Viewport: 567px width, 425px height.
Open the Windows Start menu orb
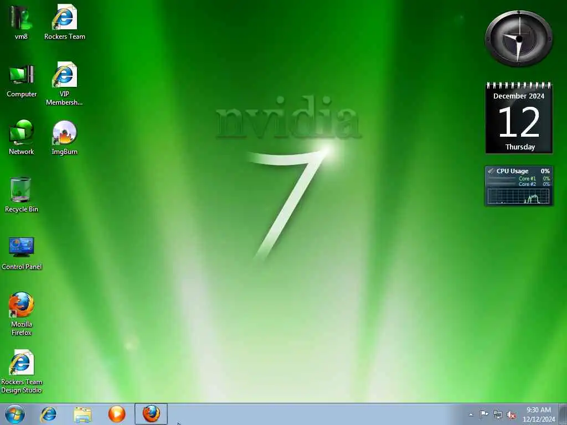click(15, 414)
